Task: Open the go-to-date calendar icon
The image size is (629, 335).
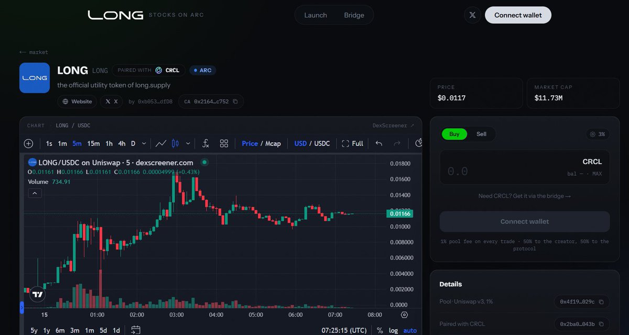Action: coord(136,330)
